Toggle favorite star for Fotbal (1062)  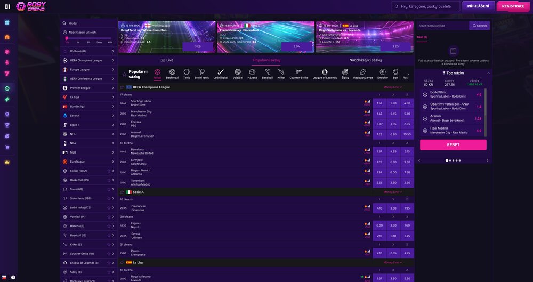109,171
